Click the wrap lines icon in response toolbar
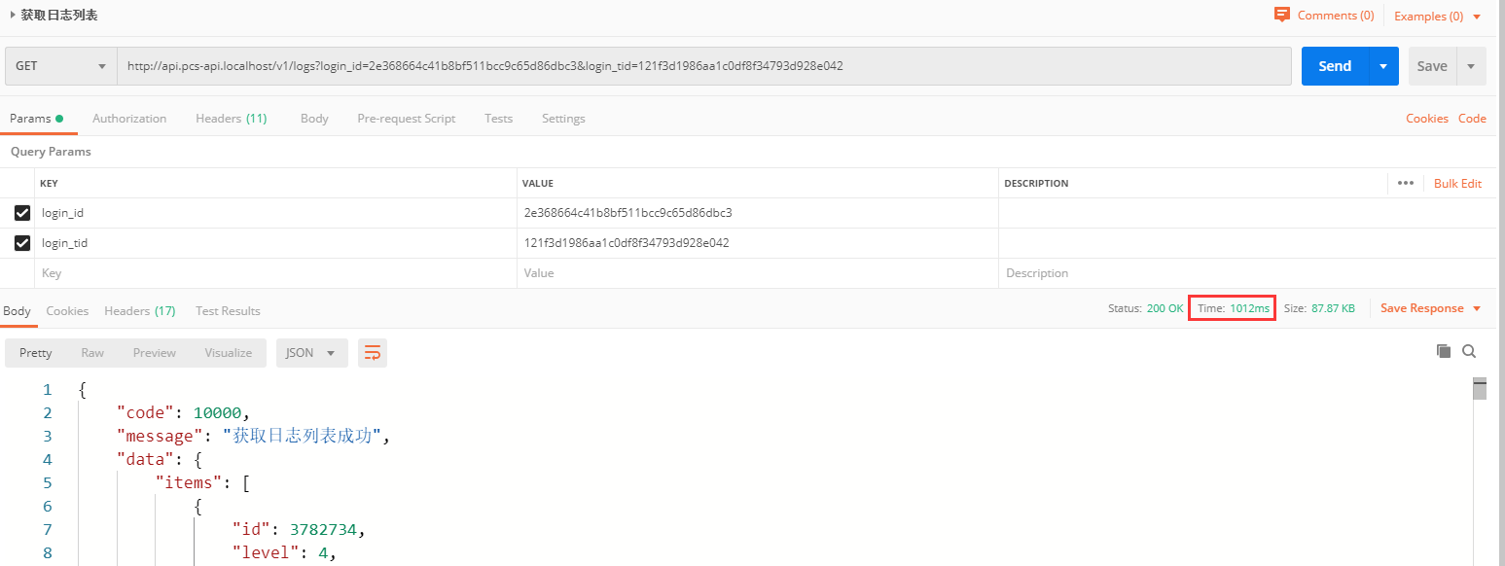The width and height of the screenshot is (1505, 566). (373, 353)
